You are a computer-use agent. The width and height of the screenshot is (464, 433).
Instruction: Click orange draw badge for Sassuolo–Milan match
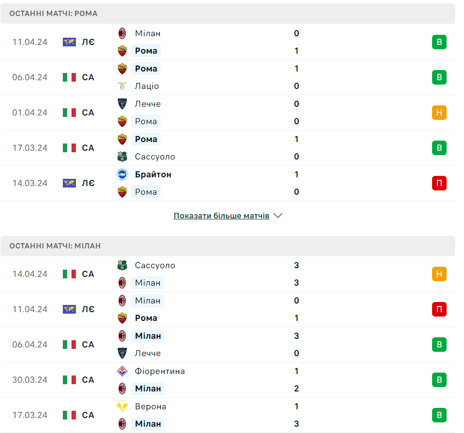click(x=439, y=274)
